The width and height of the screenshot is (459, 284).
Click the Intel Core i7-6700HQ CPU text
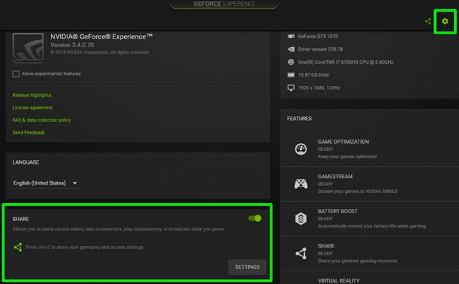[346, 62]
